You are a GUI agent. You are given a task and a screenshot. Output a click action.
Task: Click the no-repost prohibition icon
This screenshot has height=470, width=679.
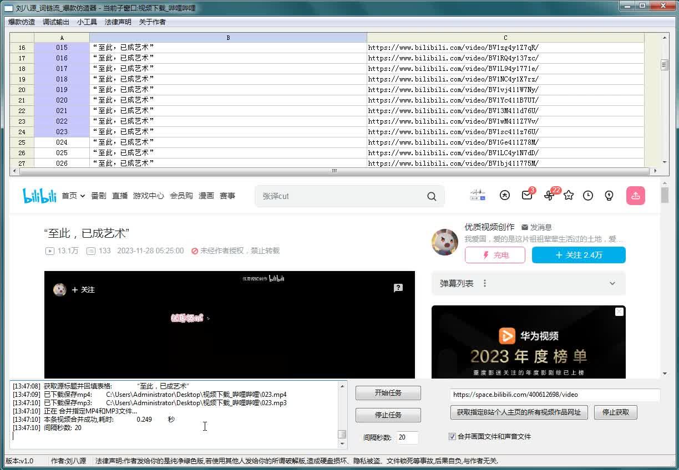coord(195,251)
